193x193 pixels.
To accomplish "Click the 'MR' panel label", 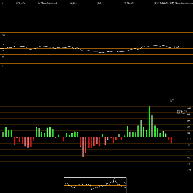I will (172, 100).
